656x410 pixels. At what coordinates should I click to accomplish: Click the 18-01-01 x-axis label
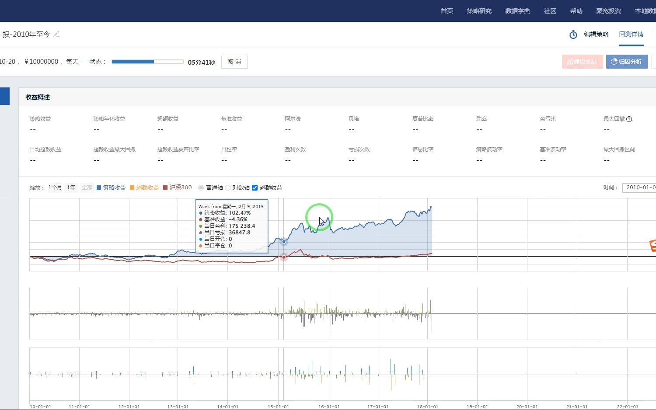427,407
